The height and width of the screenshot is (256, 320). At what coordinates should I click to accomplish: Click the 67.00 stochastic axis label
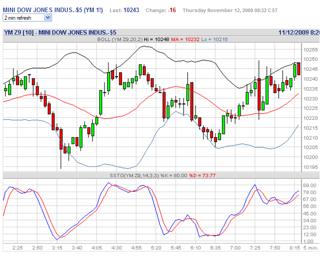click(x=310, y=200)
